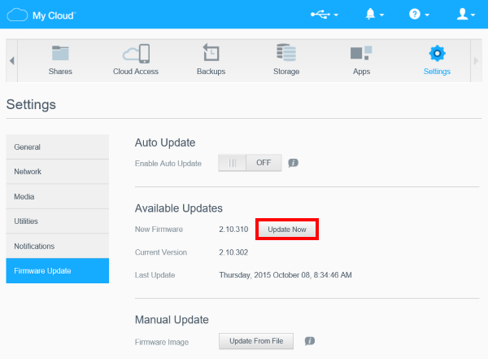Expand the notifications bell dropdown arrow
The image size is (488, 359).
tap(382, 15)
